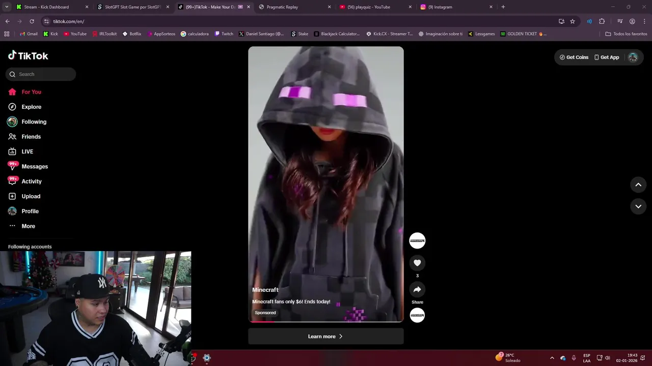
Task: Click the tiktok.com address bar
Action: click(301, 21)
